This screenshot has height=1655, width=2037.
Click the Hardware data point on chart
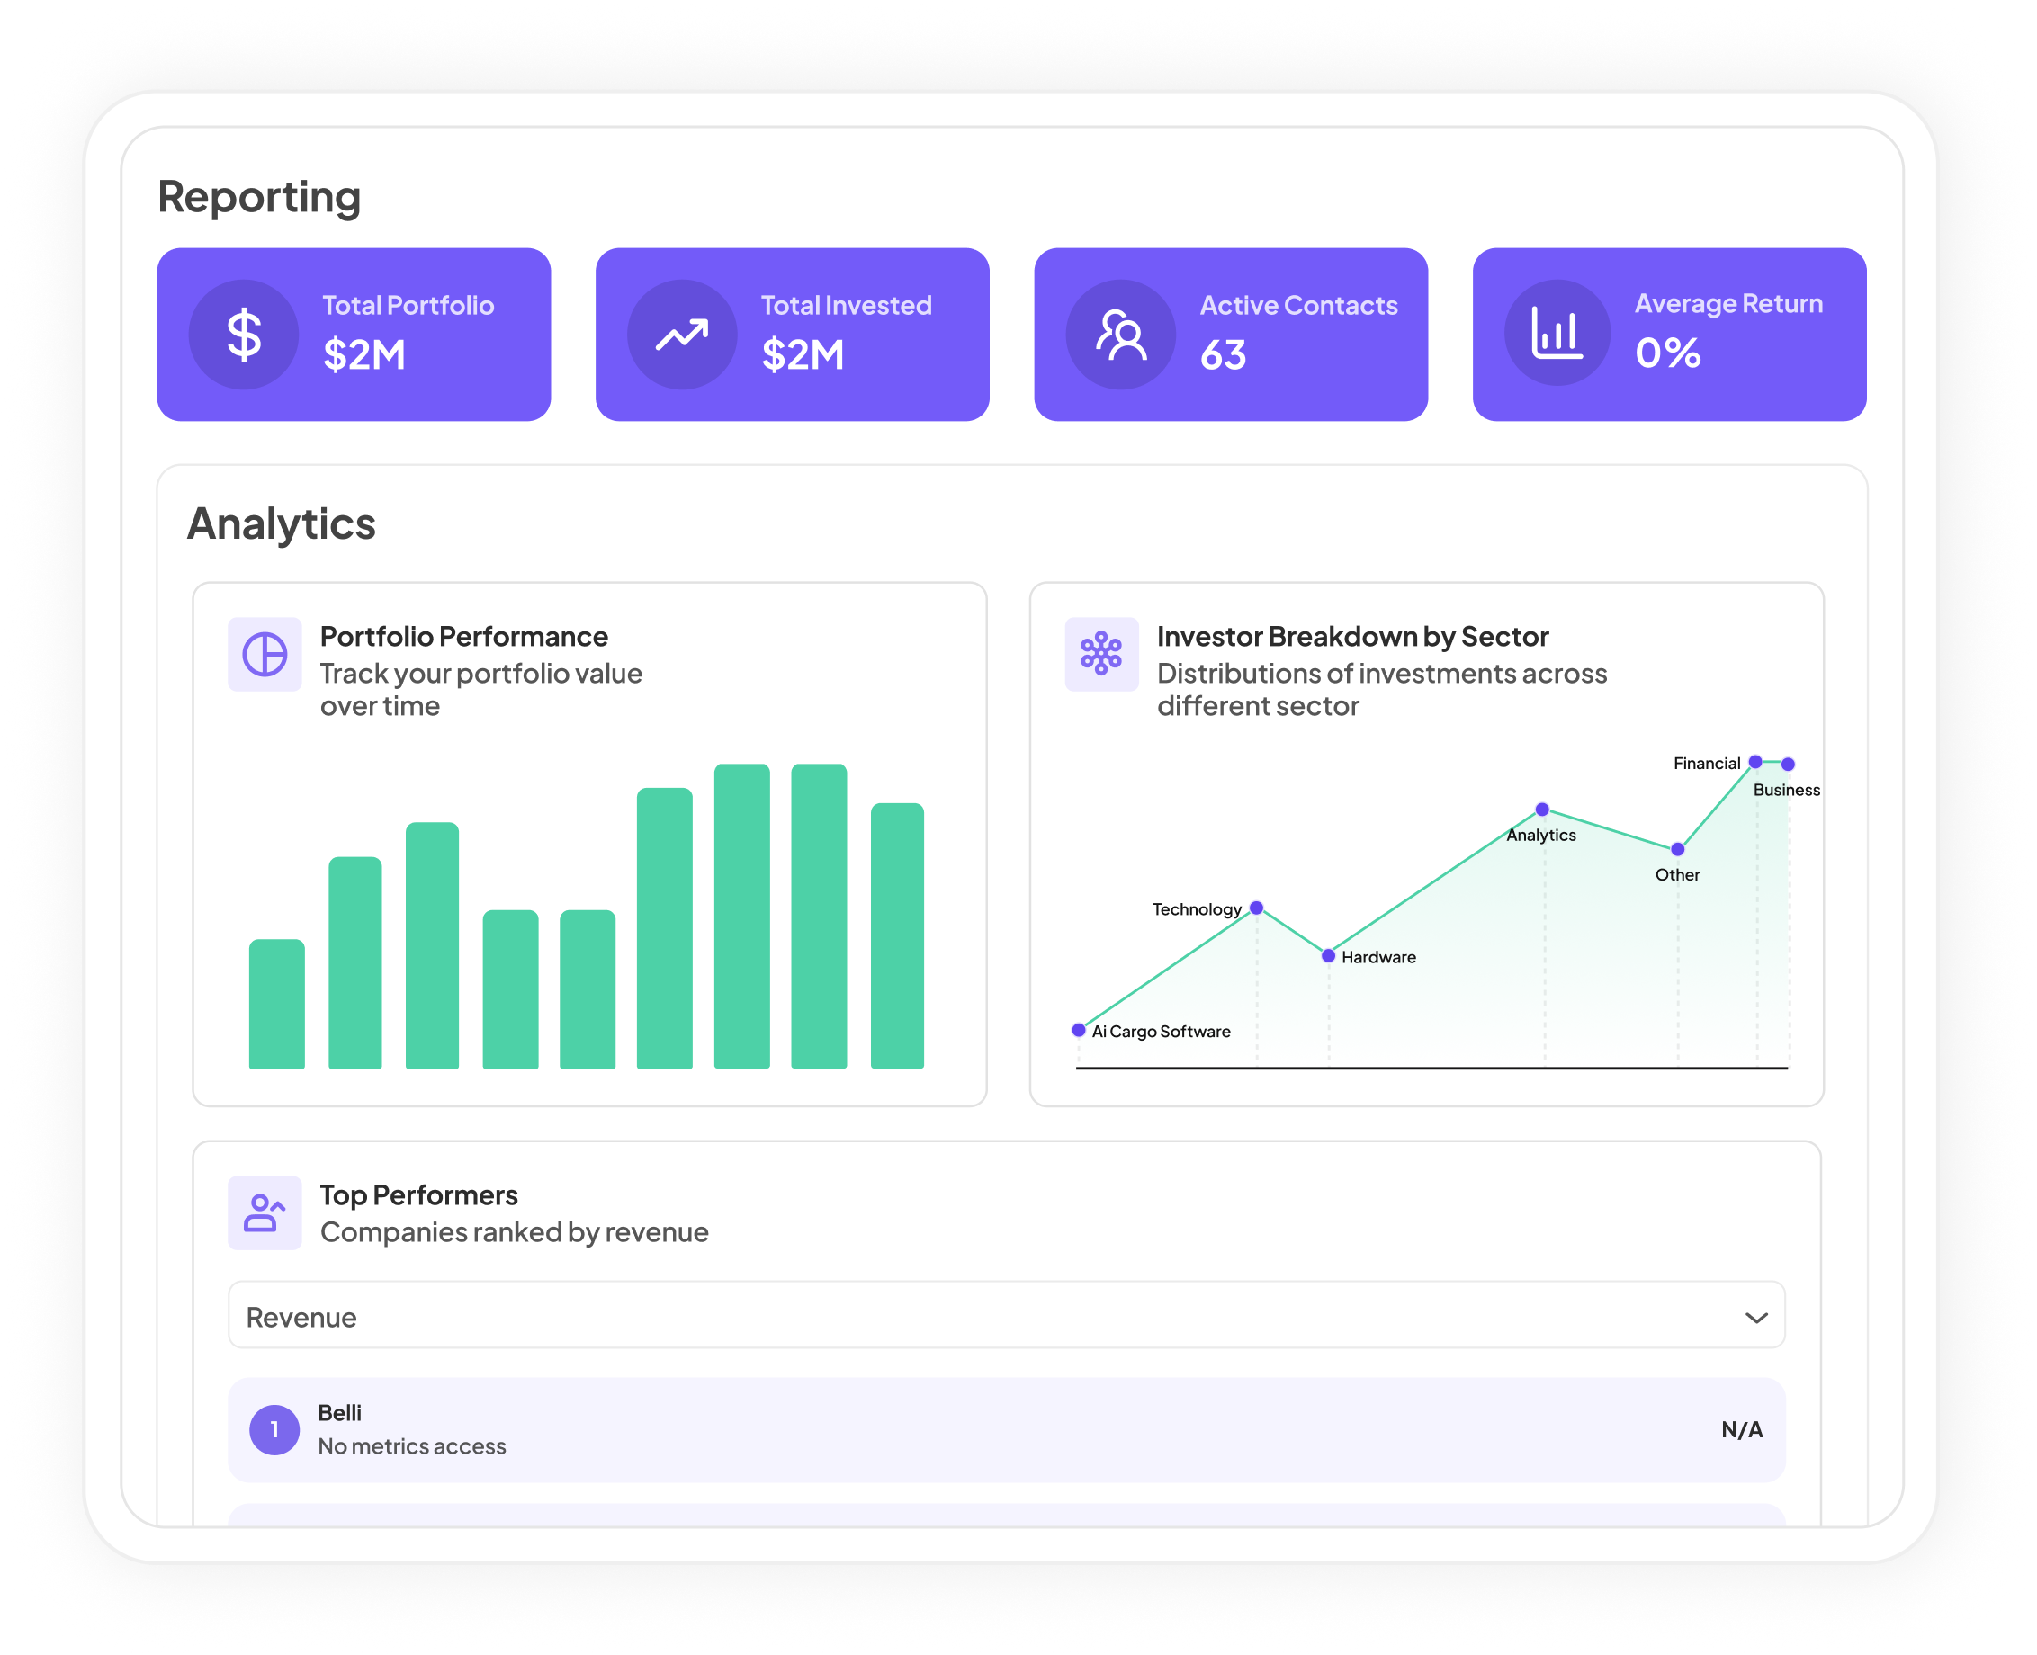(1327, 955)
